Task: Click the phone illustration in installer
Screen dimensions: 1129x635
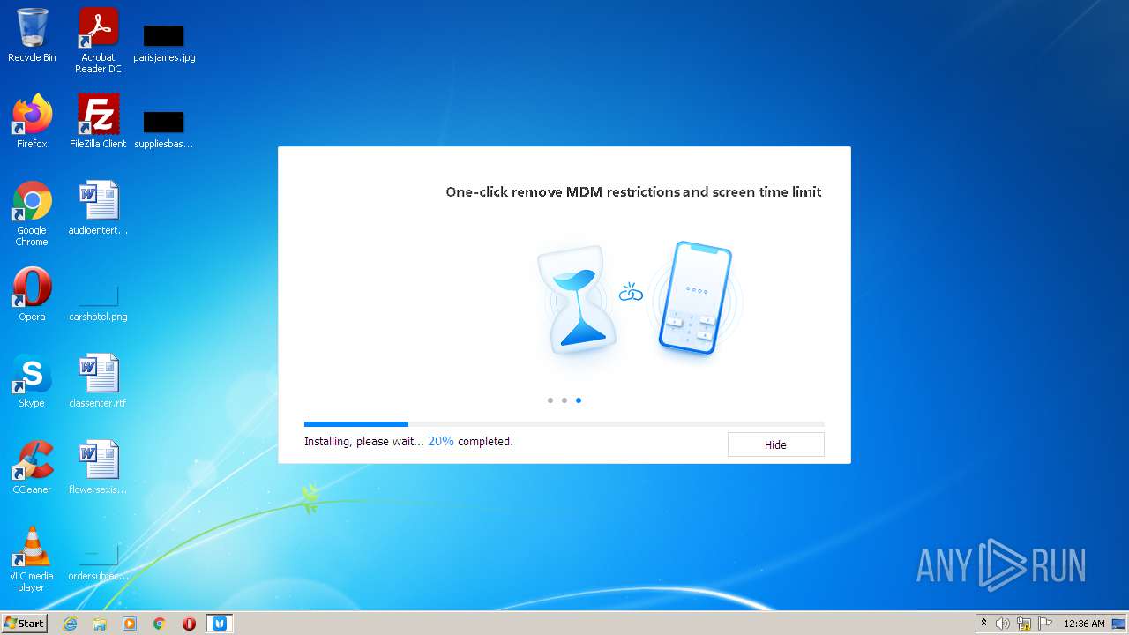Action: point(695,298)
